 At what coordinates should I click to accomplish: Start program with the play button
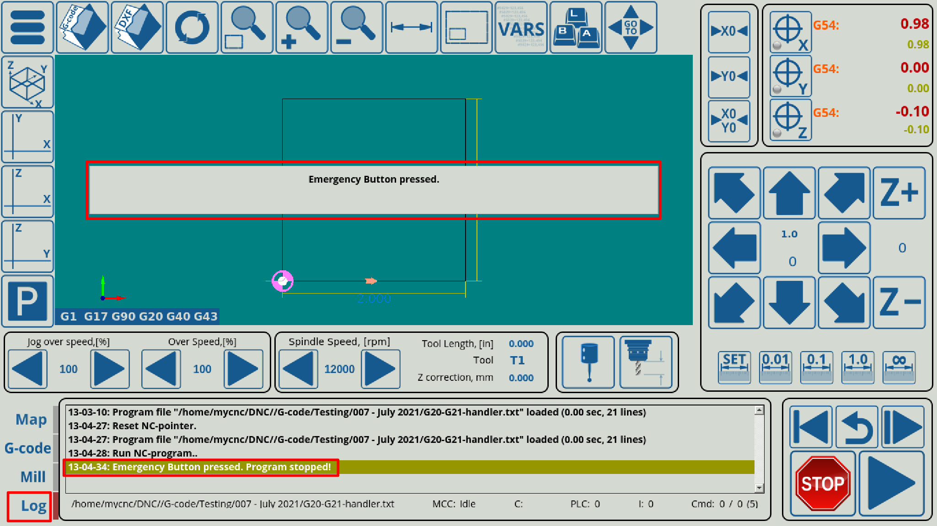click(x=891, y=483)
